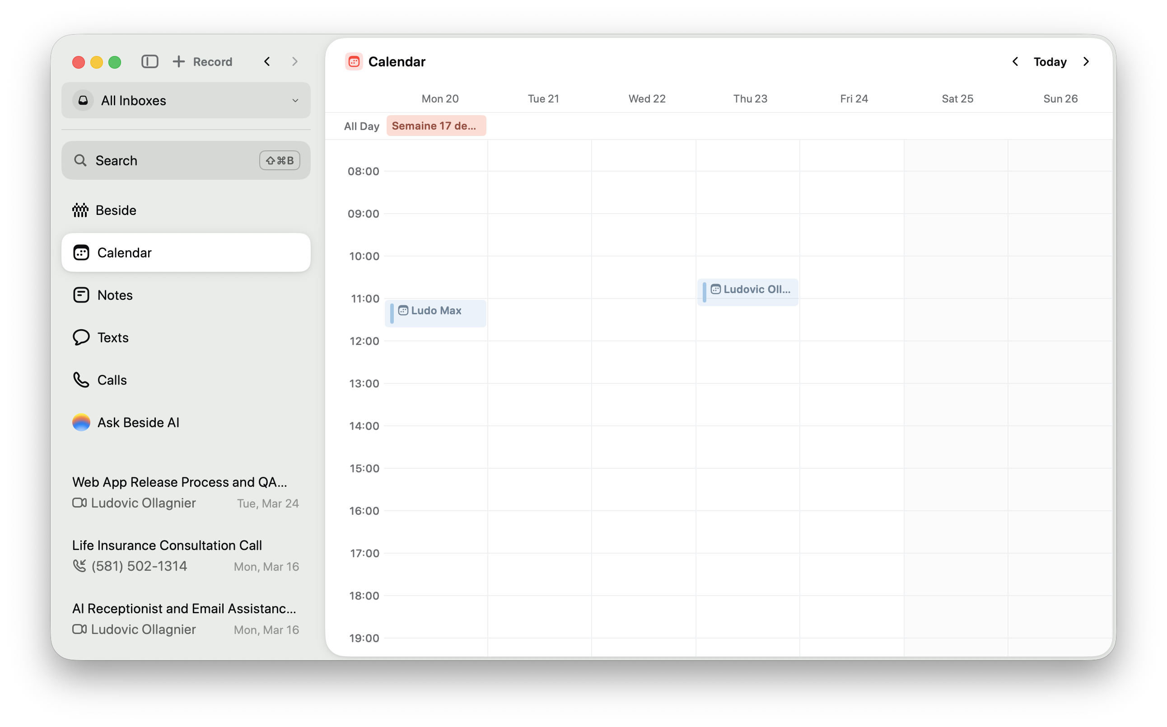
Task: Click the Fri 24 column header
Action: point(854,98)
